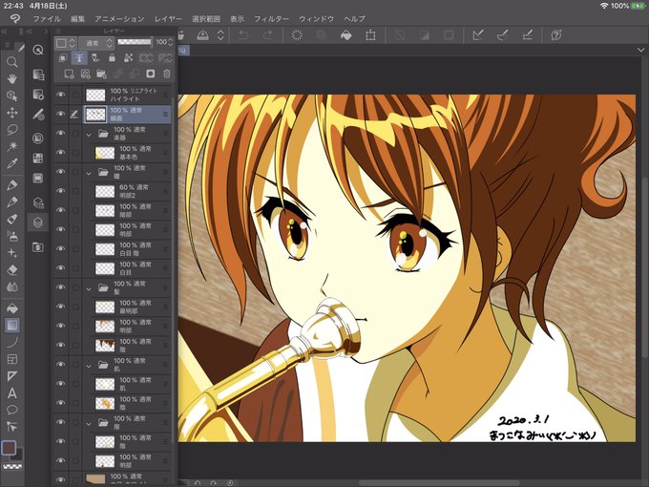Select the Ruler triangle tool
The image size is (649, 487).
tap(12, 376)
